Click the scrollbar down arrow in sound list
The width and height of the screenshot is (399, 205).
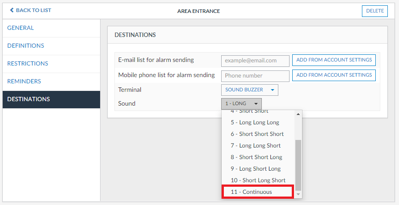click(x=298, y=195)
